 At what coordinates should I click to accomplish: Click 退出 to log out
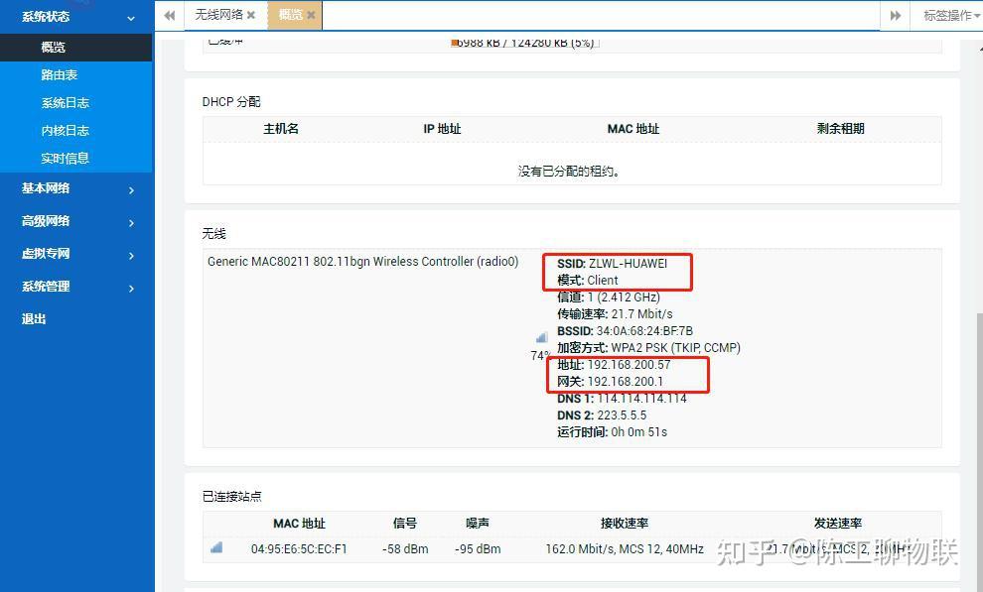tap(34, 319)
